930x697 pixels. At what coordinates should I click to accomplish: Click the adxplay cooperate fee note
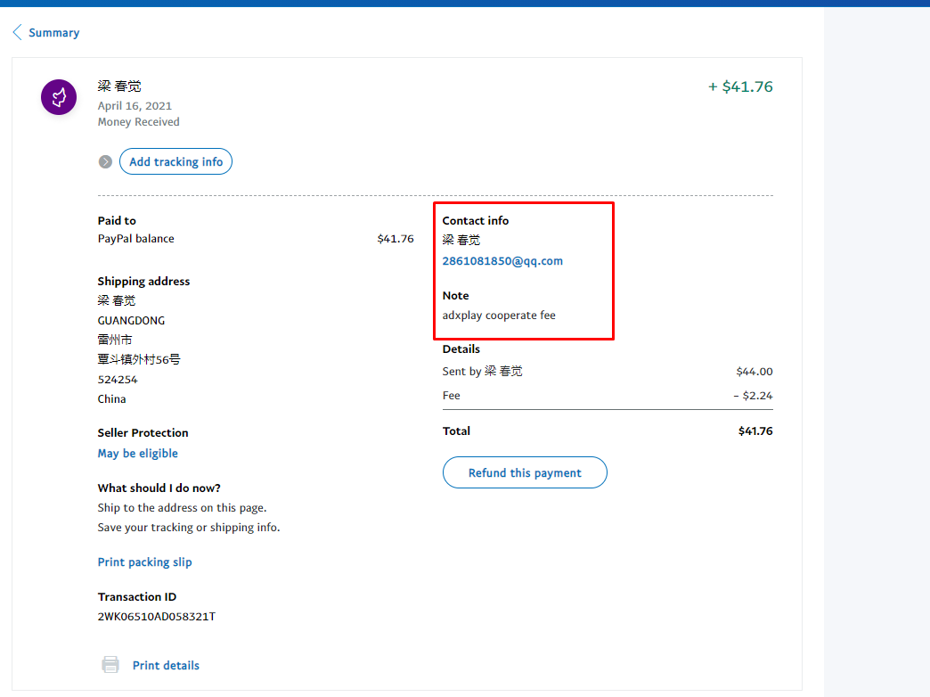coord(499,316)
